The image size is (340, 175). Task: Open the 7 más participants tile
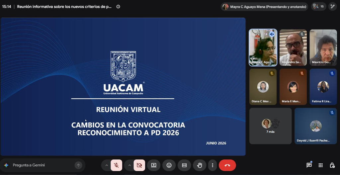point(270,126)
